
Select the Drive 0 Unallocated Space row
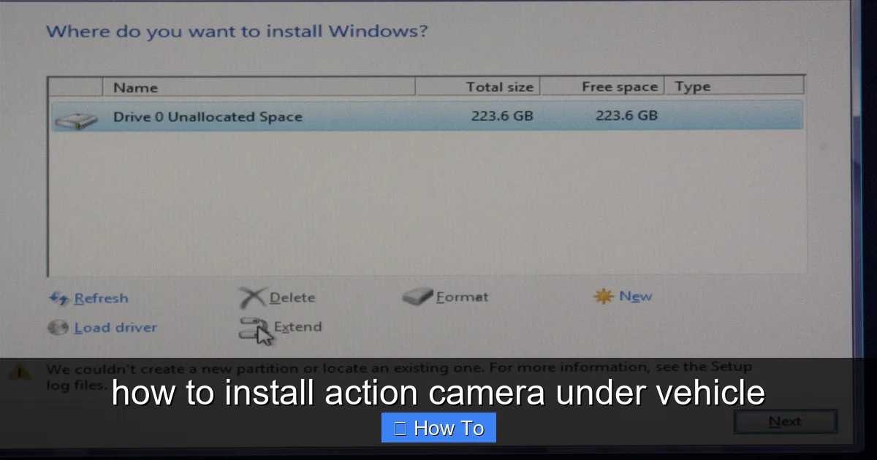click(427, 116)
